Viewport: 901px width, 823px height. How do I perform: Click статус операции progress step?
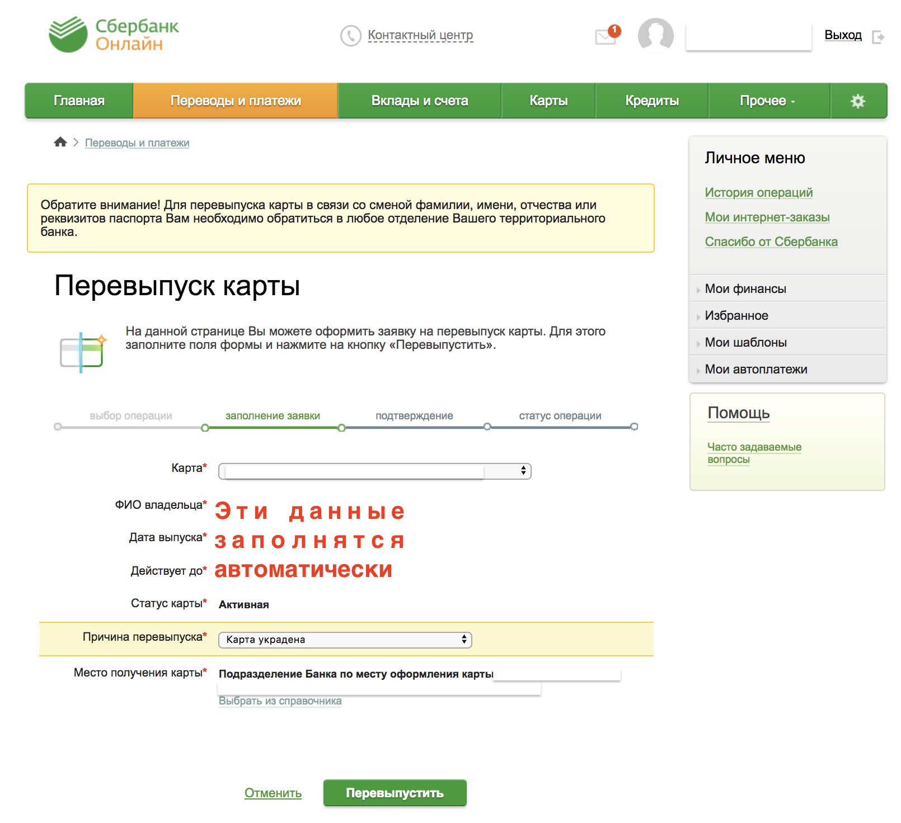560,416
